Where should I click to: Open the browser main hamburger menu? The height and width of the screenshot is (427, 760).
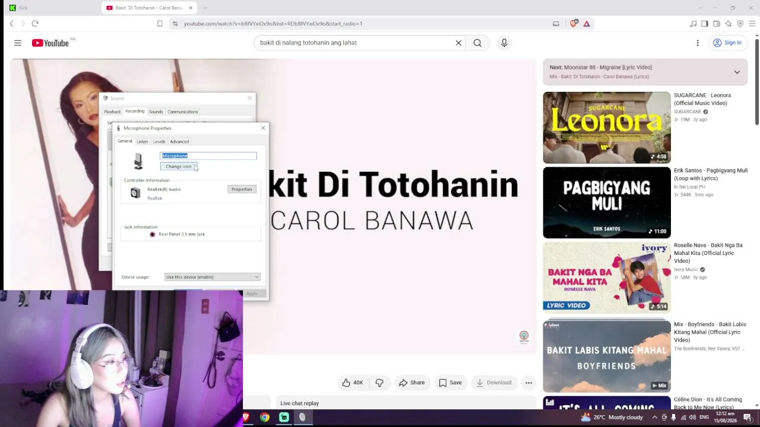752,24
